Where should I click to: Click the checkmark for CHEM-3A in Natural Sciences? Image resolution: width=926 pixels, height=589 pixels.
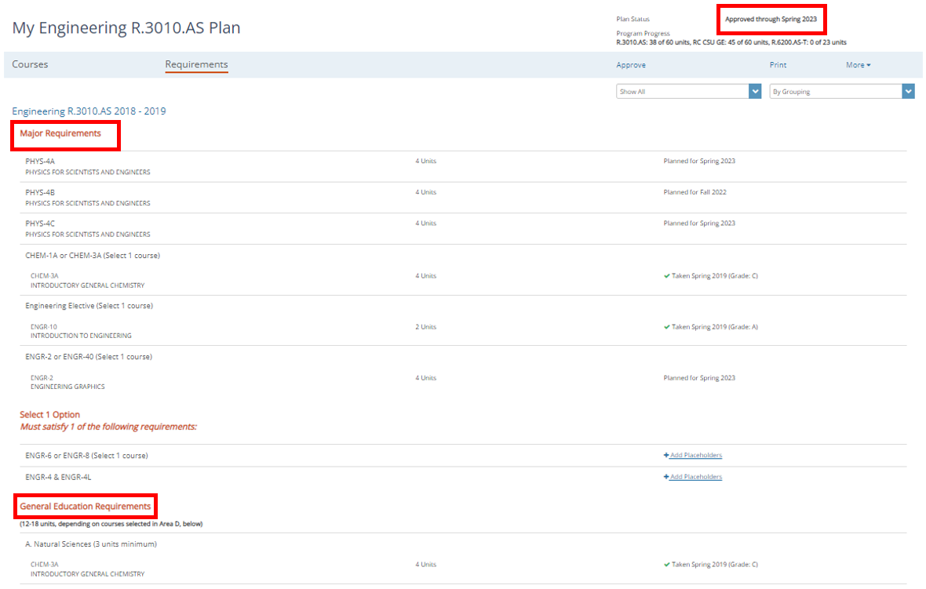[667, 565]
